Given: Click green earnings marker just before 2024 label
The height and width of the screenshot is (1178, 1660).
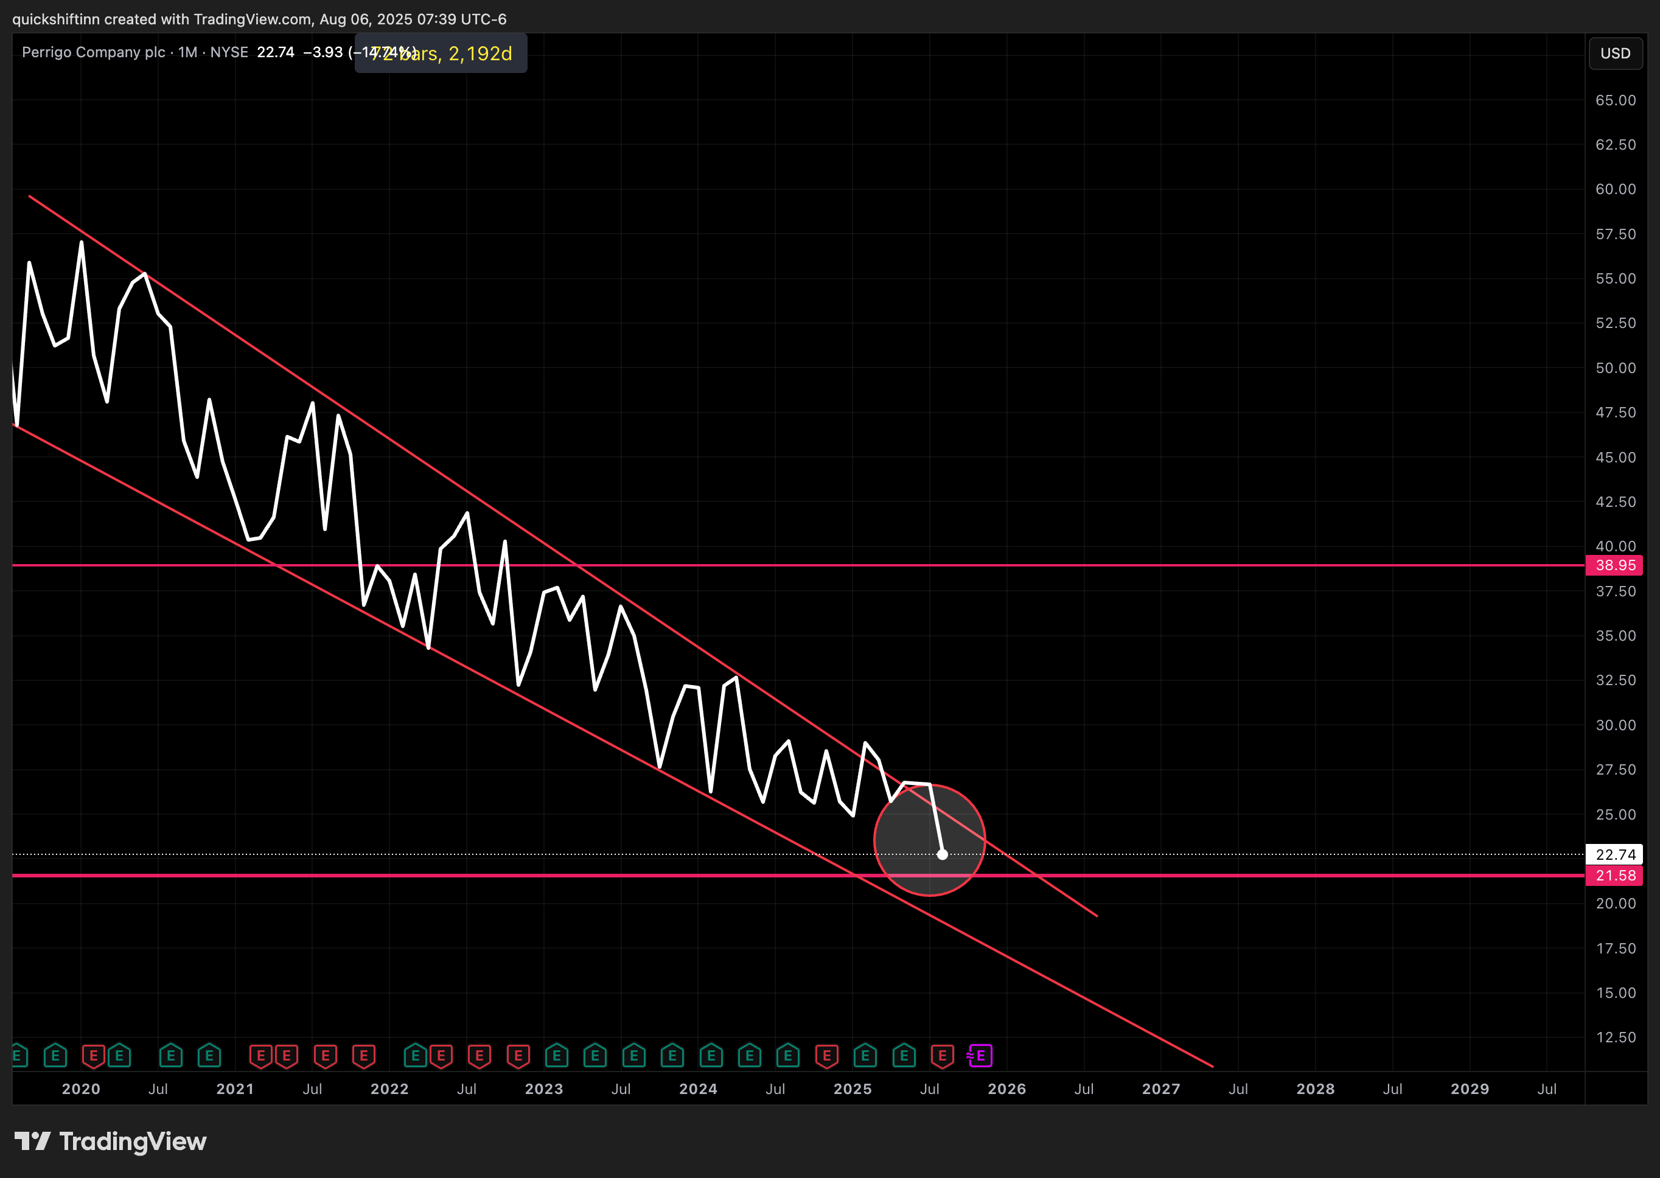Looking at the screenshot, I should point(672,1056).
